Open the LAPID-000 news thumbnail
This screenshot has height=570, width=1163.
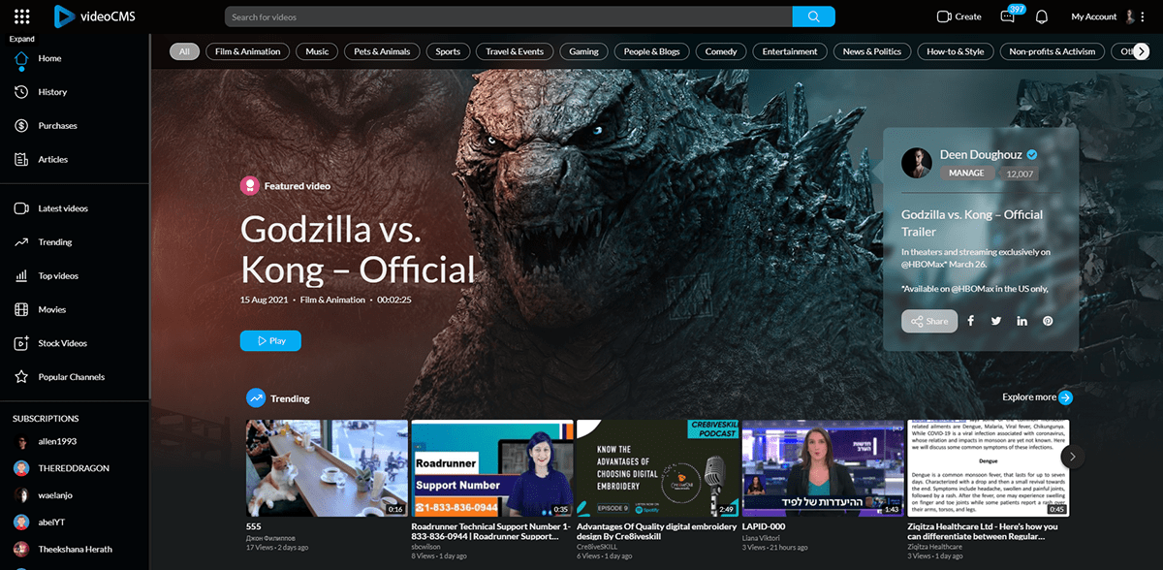click(822, 467)
